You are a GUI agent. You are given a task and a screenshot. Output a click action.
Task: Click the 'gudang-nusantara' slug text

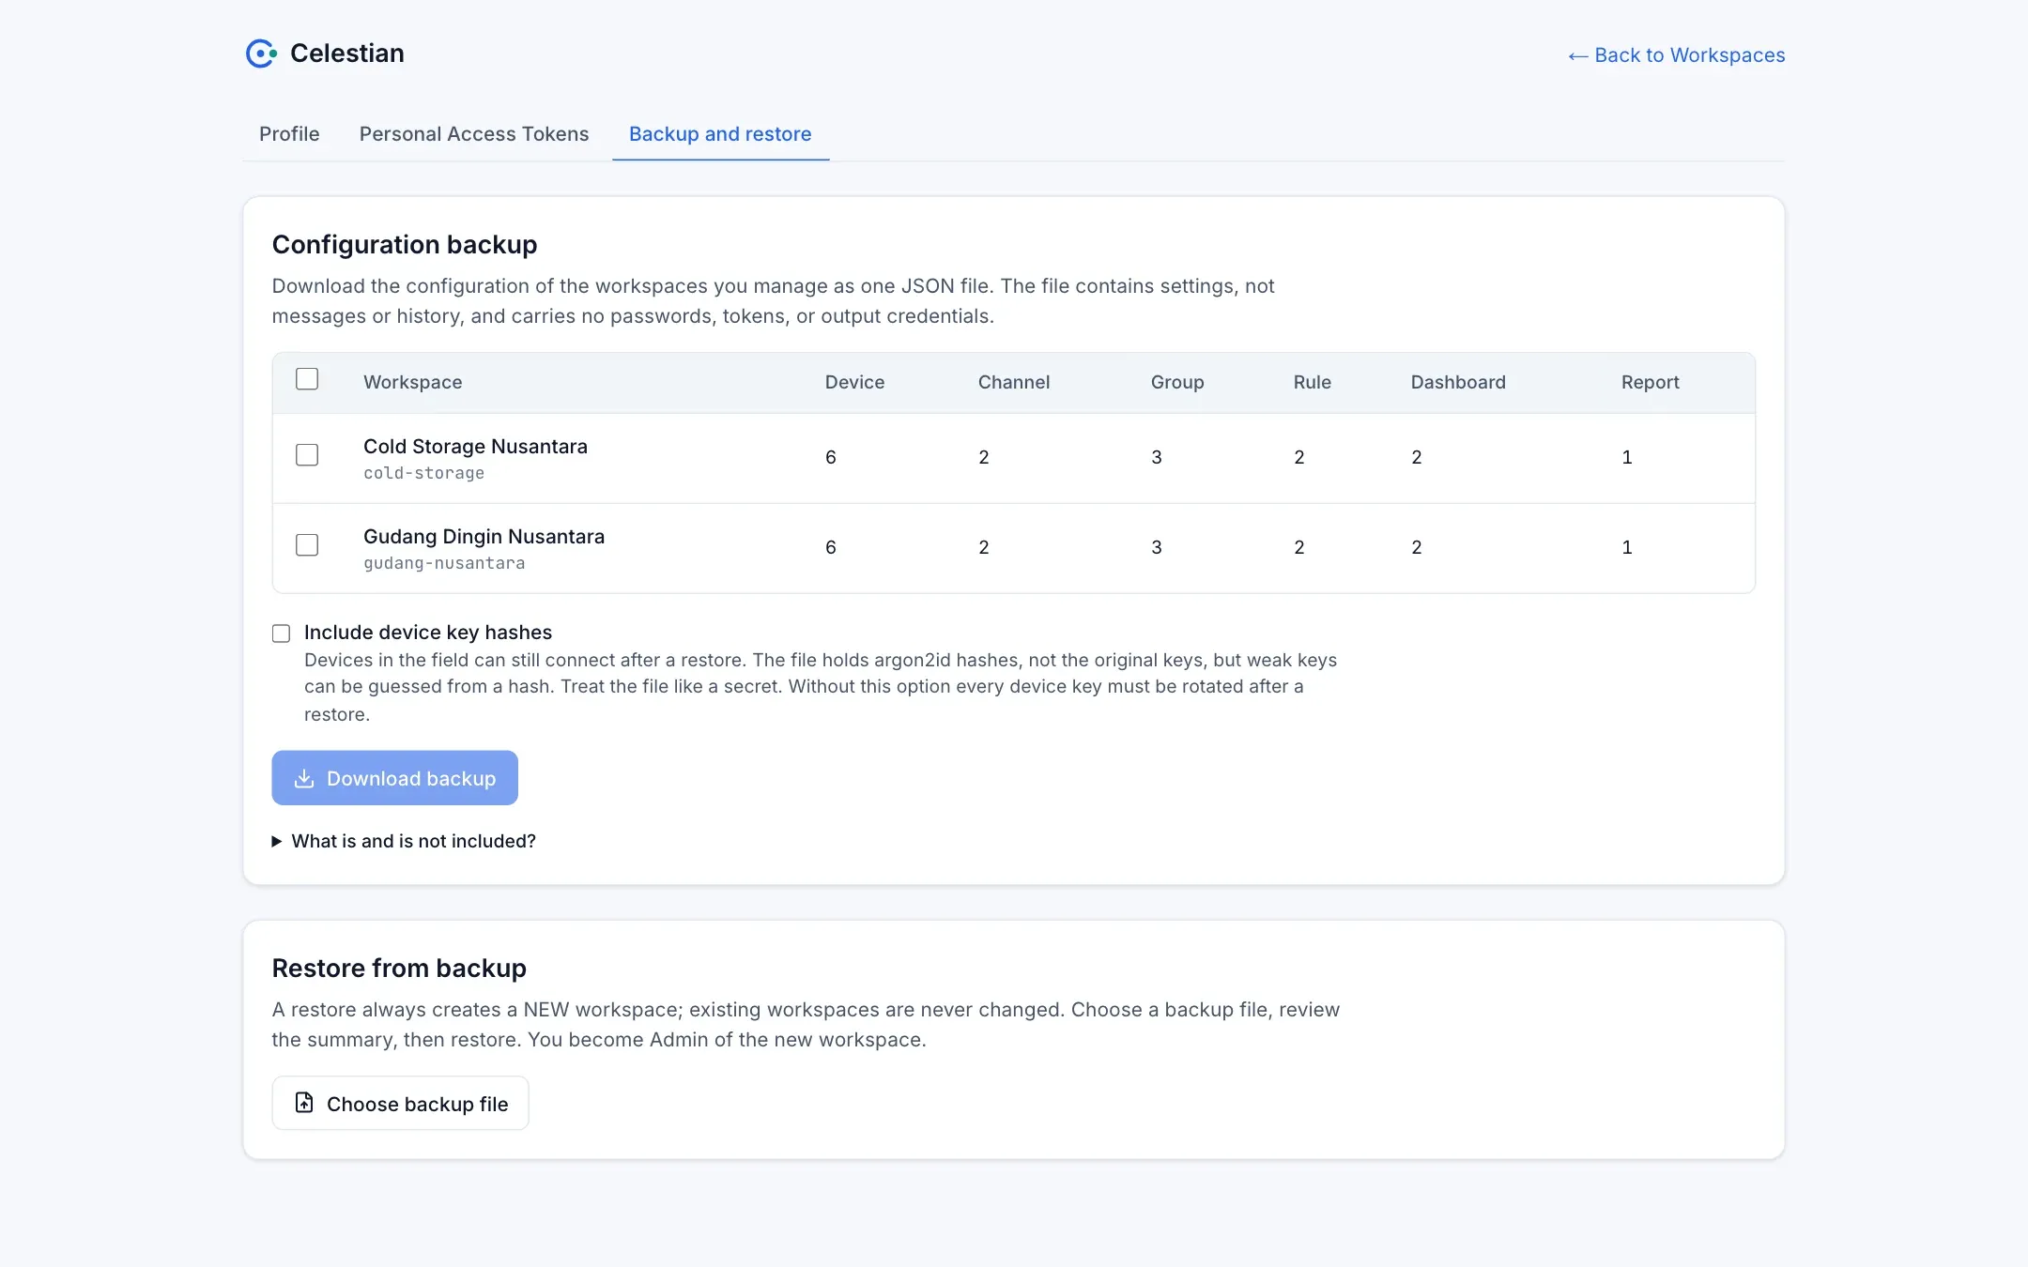coord(444,563)
